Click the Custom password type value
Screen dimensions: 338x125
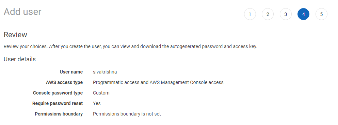101,93
